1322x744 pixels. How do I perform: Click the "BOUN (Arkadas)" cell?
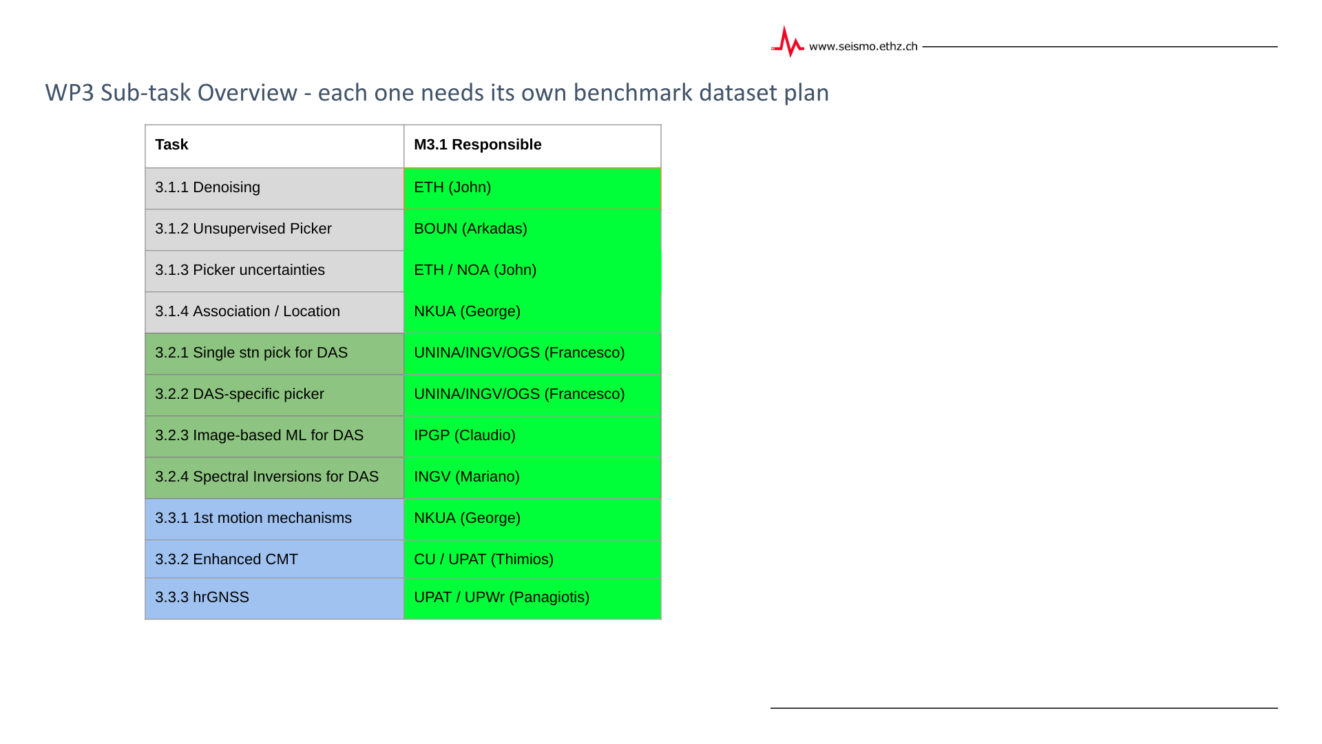pyautogui.click(x=532, y=229)
